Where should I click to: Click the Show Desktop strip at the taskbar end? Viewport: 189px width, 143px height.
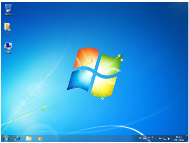tap(187, 138)
